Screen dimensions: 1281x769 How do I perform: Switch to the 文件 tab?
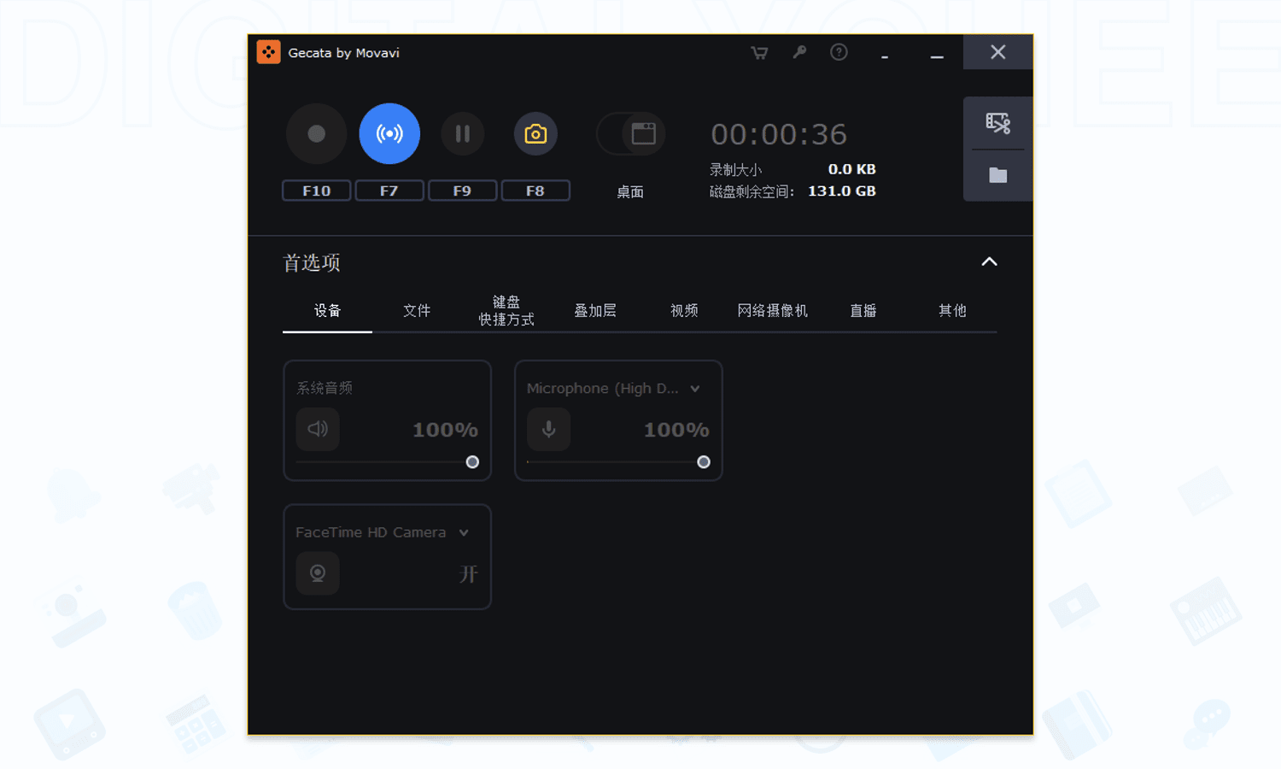pyautogui.click(x=417, y=311)
